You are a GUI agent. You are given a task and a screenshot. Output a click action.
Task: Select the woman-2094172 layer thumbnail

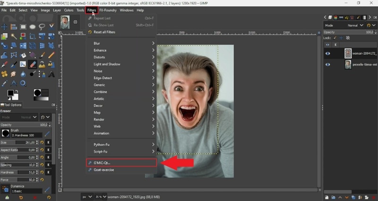pos(348,53)
